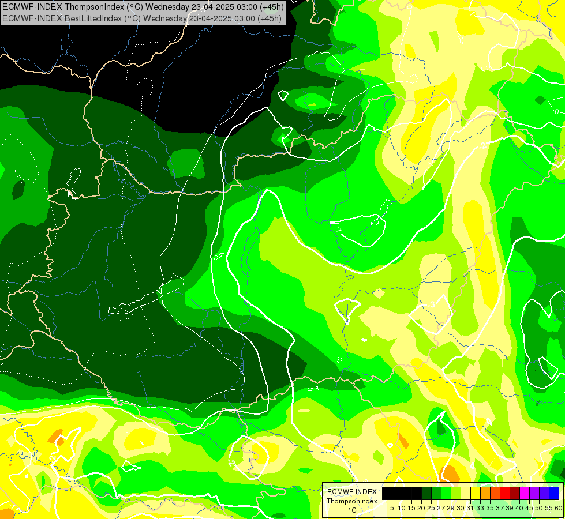
Task: Click the legend value '50'
Action: (540, 508)
